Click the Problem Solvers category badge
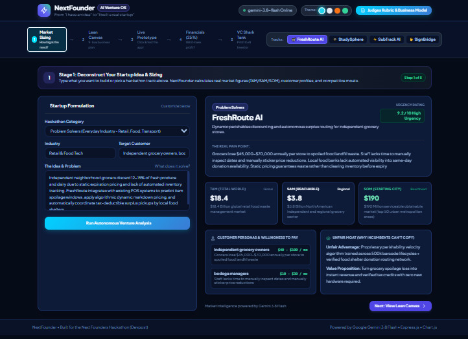468x339 pixels. point(230,107)
